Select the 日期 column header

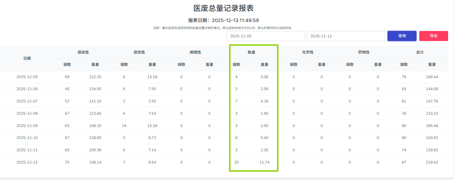tap(27, 58)
